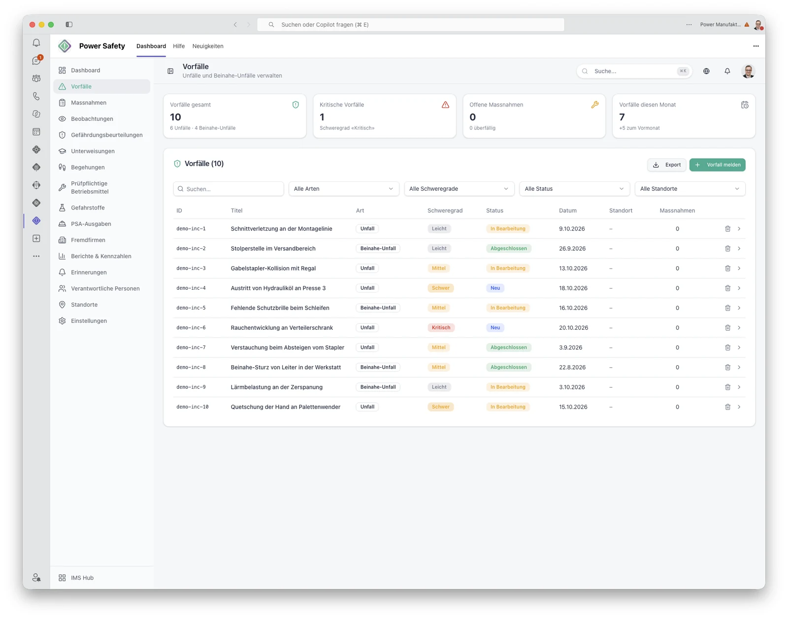The width and height of the screenshot is (788, 619).
Task: Open the Alle Status dropdown
Action: (574, 189)
